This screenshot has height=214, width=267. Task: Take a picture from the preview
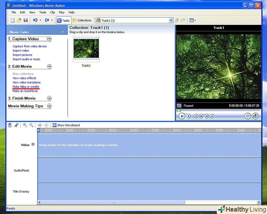point(256,116)
